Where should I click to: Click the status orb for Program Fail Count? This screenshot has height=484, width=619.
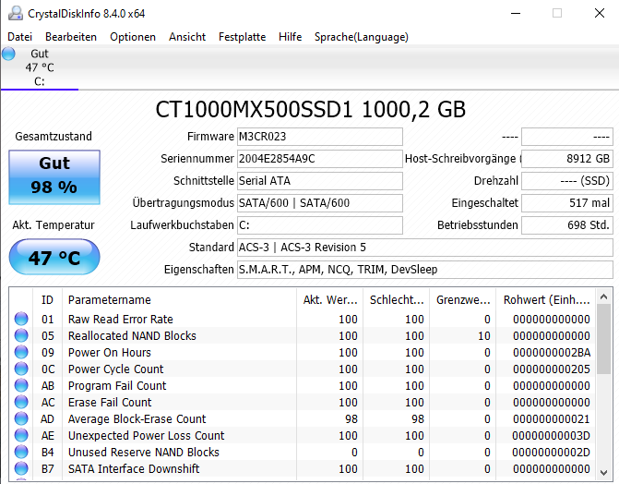21,385
